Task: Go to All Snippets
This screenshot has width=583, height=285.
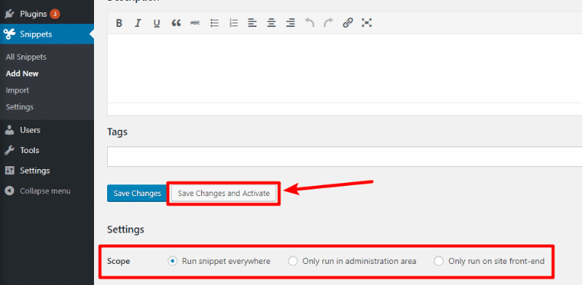Action: [x=26, y=58]
